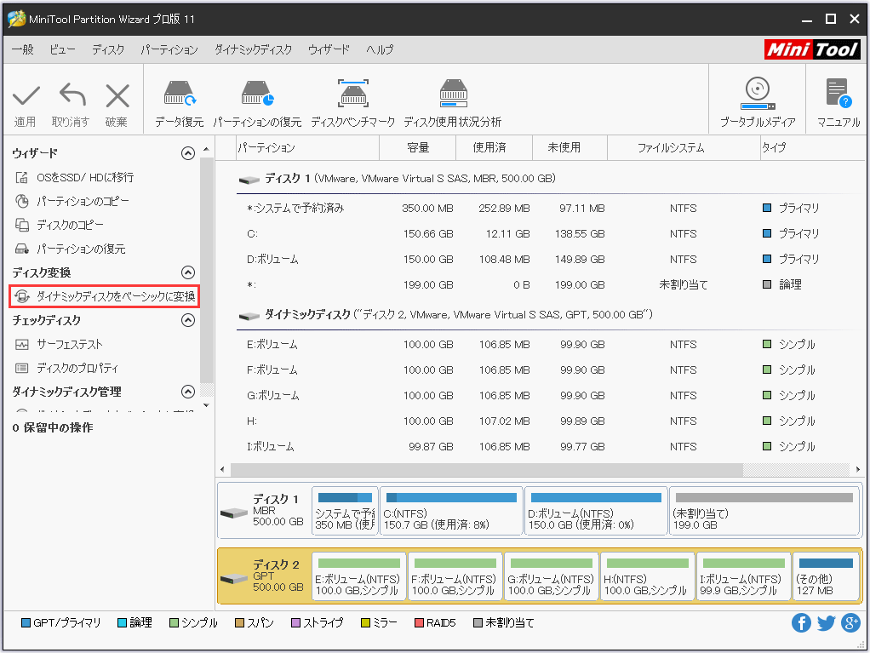Open the General (一般) menu
Screen dimensions: 870x653
point(23,49)
